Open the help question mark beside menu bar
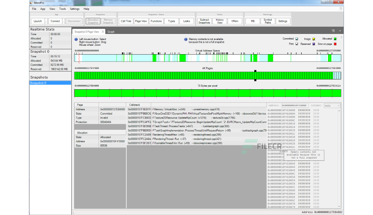The height and width of the screenshot is (215, 373). pos(340,9)
